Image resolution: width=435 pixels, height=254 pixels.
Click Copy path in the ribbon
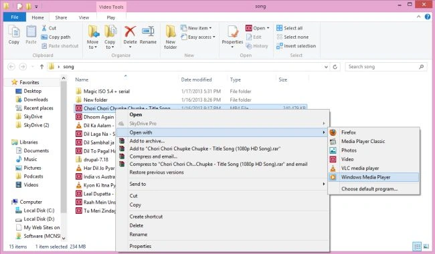pyautogui.click(x=56, y=37)
